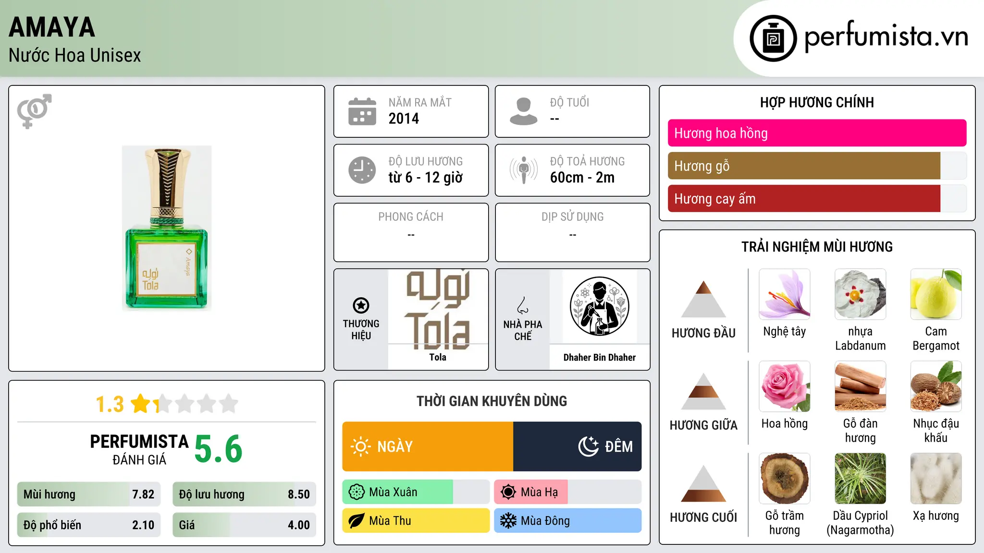Click the leaf icon for Mùa Thu

point(357,521)
